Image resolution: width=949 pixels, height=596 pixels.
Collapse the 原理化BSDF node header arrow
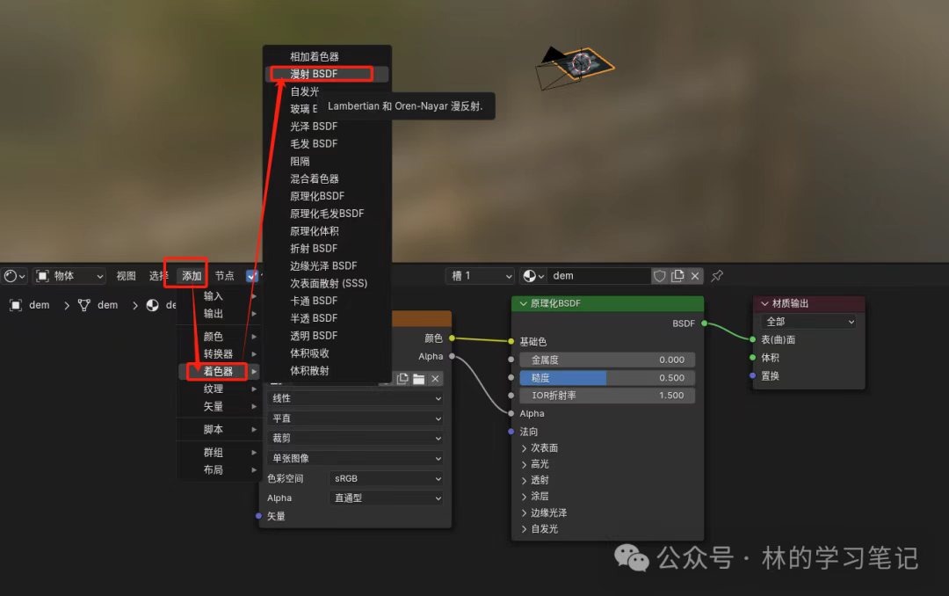(523, 303)
